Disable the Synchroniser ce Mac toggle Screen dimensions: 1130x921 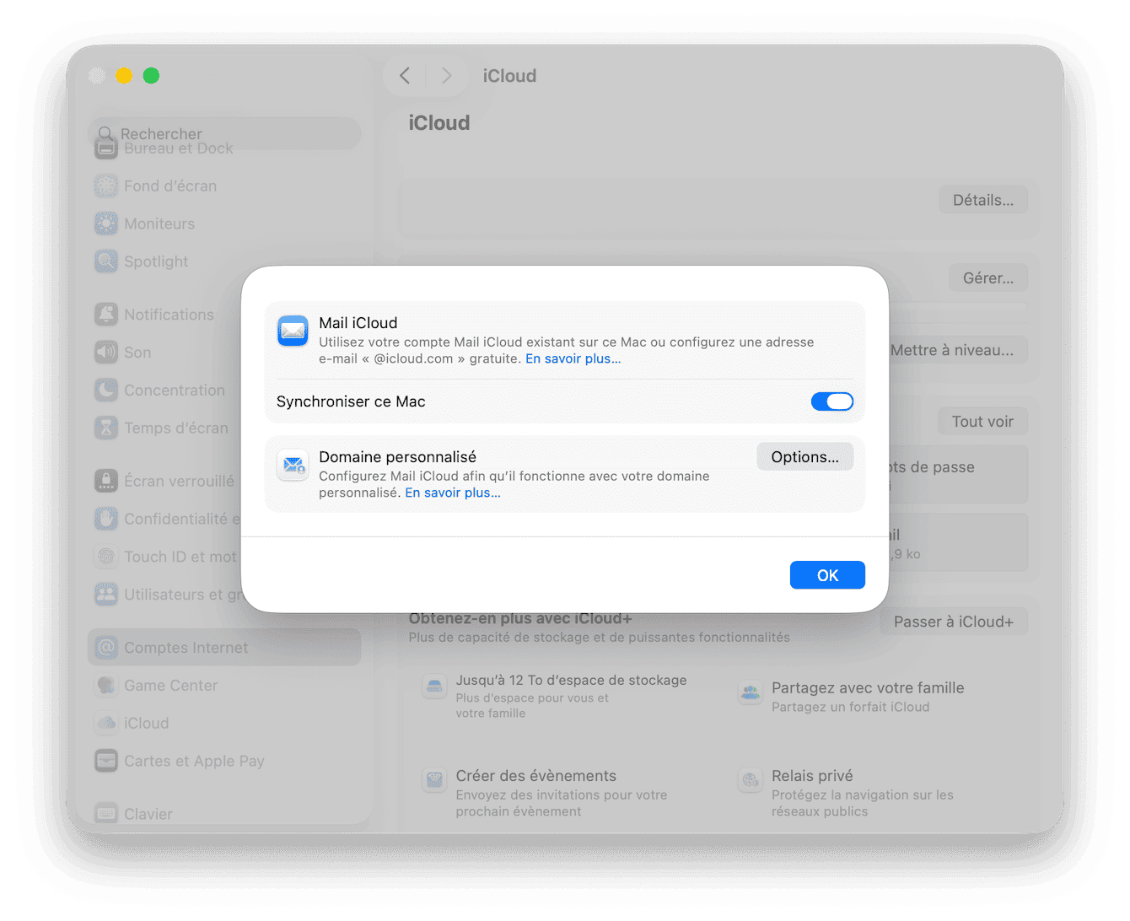pos(832,401)
